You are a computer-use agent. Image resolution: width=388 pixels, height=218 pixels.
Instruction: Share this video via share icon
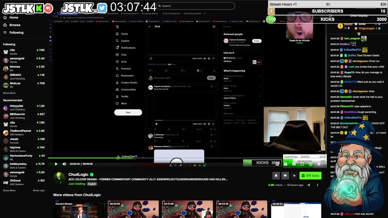point(309,185)
